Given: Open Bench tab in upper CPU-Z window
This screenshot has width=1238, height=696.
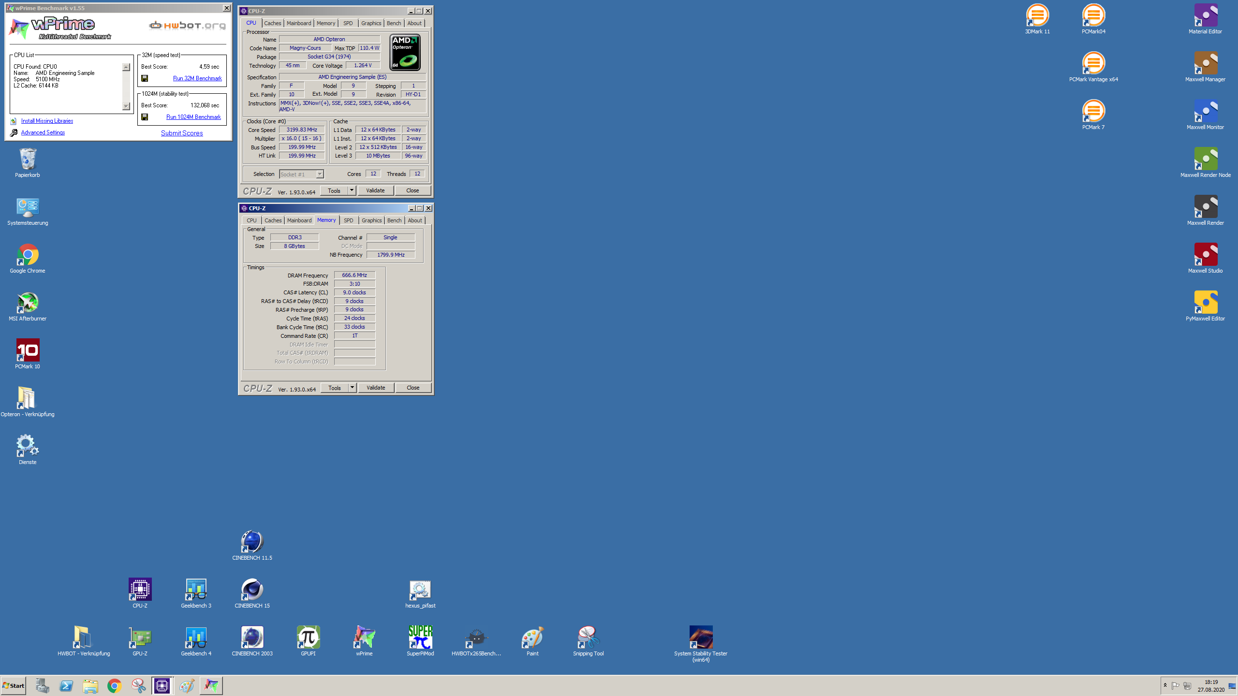Looking at the screenshot, I should pyautogui.click(x=394, y=23).
